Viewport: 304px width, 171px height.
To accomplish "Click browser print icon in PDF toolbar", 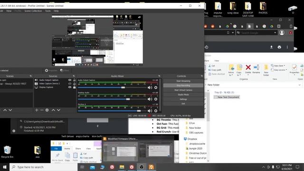I will (x=279, y=47).
